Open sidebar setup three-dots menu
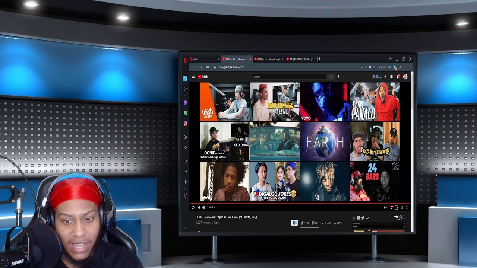Image resolution: width=477 pixels, height=268 pixels. (185, 227)
